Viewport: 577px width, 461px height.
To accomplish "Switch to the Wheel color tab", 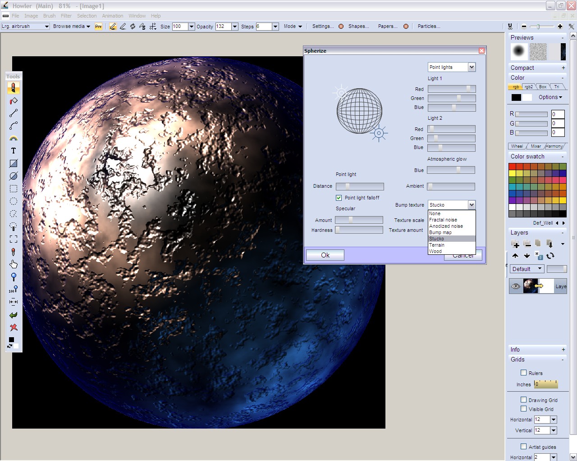I will [x=517, y=146].
